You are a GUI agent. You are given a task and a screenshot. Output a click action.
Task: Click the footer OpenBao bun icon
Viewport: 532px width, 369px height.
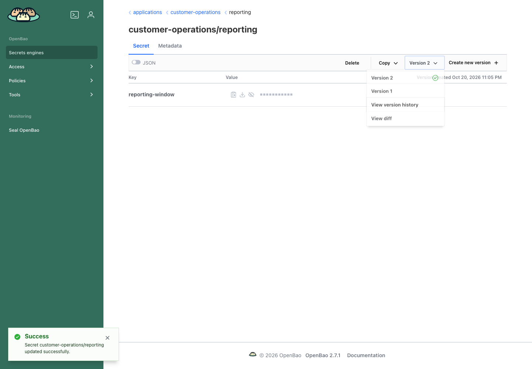click(253, 355)
